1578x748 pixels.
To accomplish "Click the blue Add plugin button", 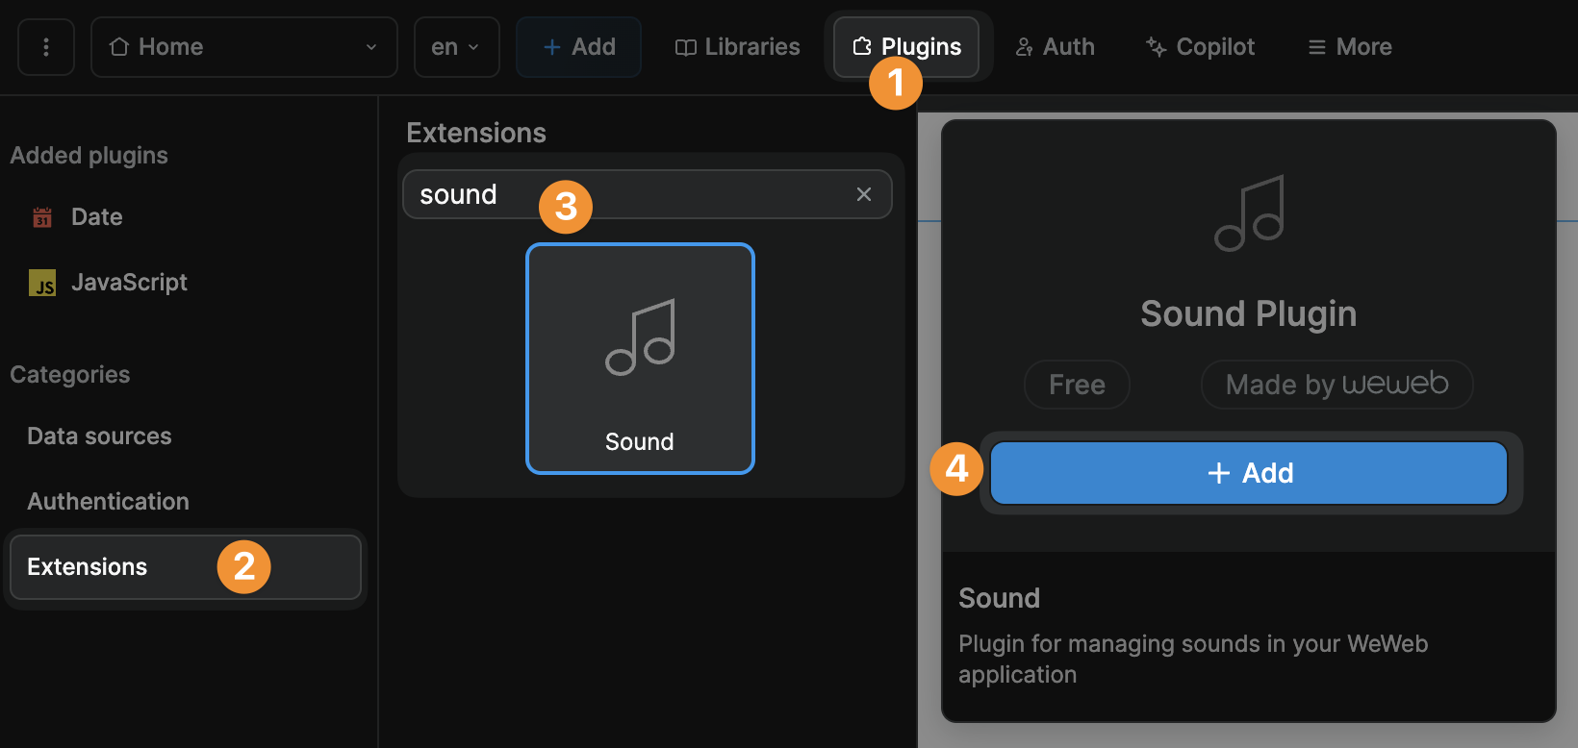I will [x=1249, y=473].
